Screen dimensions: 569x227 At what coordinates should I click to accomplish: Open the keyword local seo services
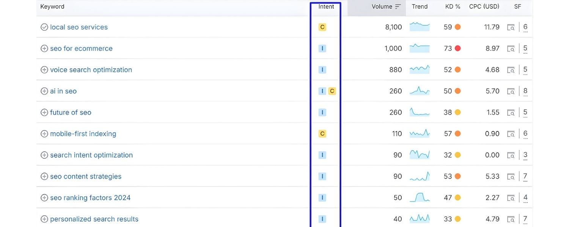tap(79, 27)
